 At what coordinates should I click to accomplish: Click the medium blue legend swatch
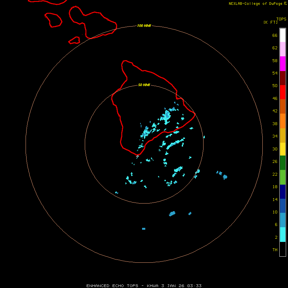[283, 206]
